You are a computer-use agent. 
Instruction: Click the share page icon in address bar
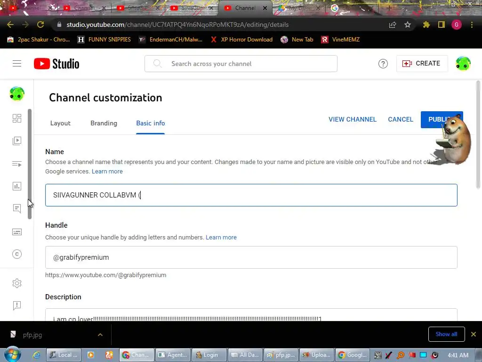coord(393,25)
